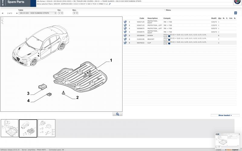This screenshot has width=242, height=151.
Task: Add BRACKET 51820108 to basket
Action: coord(125,39)
